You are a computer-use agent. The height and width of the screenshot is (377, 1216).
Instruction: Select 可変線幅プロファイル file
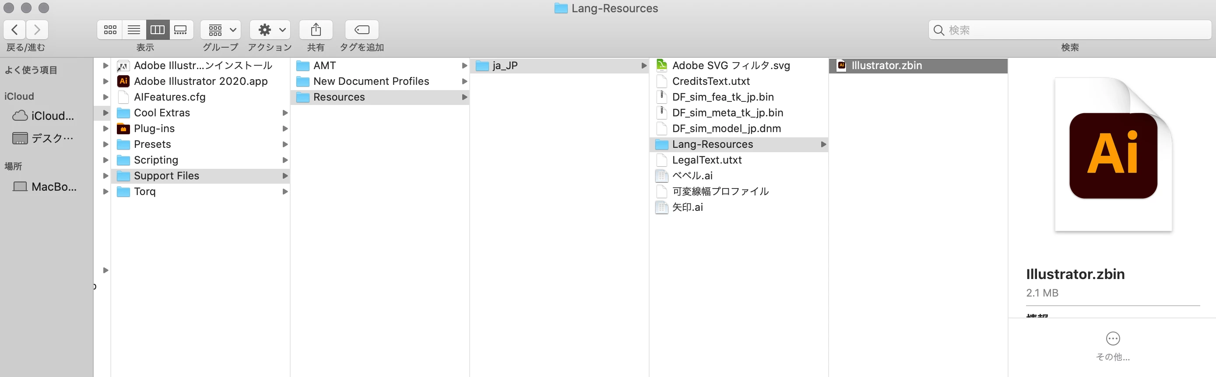pyautogui.click(x=739, y=192)
